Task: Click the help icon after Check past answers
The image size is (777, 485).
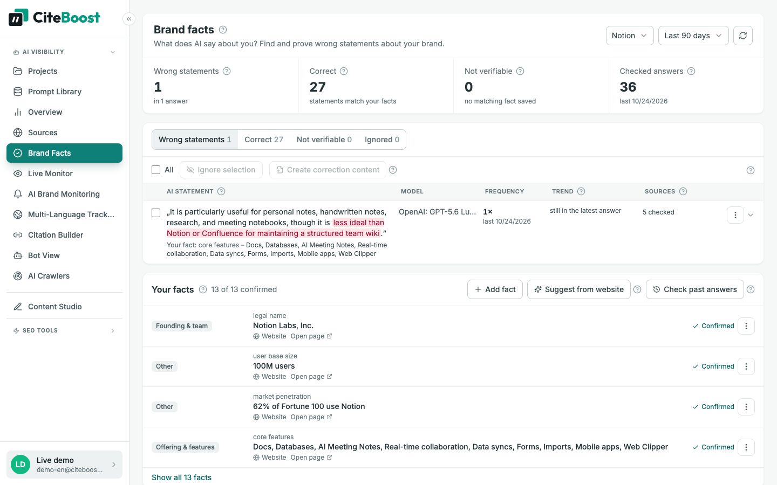Action: click(x=751, y=289)
